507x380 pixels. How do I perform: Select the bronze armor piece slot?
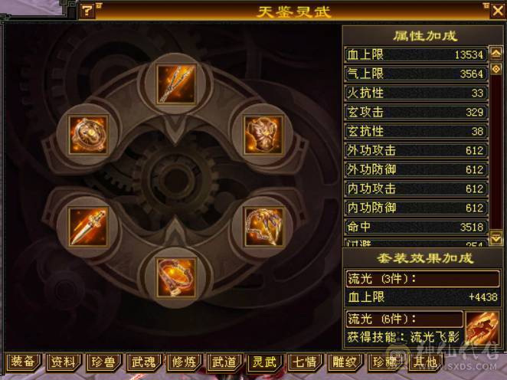coord(263,135)
